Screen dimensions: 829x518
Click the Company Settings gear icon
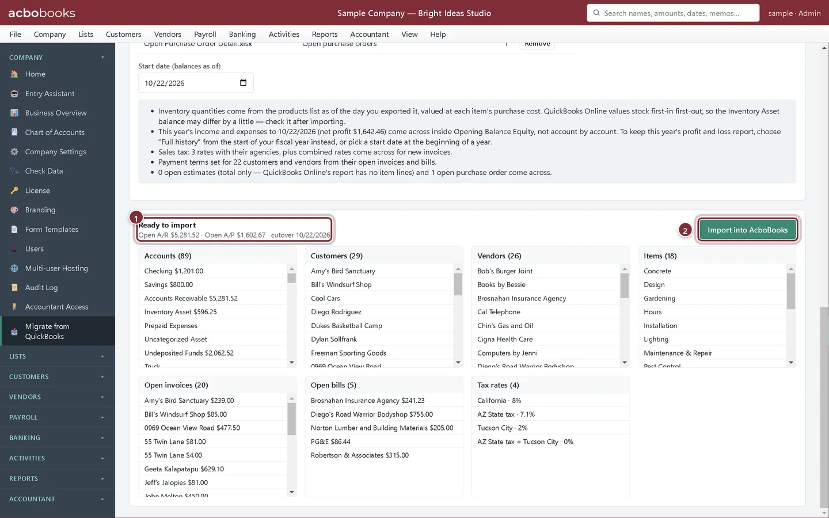tap(14, 152)
